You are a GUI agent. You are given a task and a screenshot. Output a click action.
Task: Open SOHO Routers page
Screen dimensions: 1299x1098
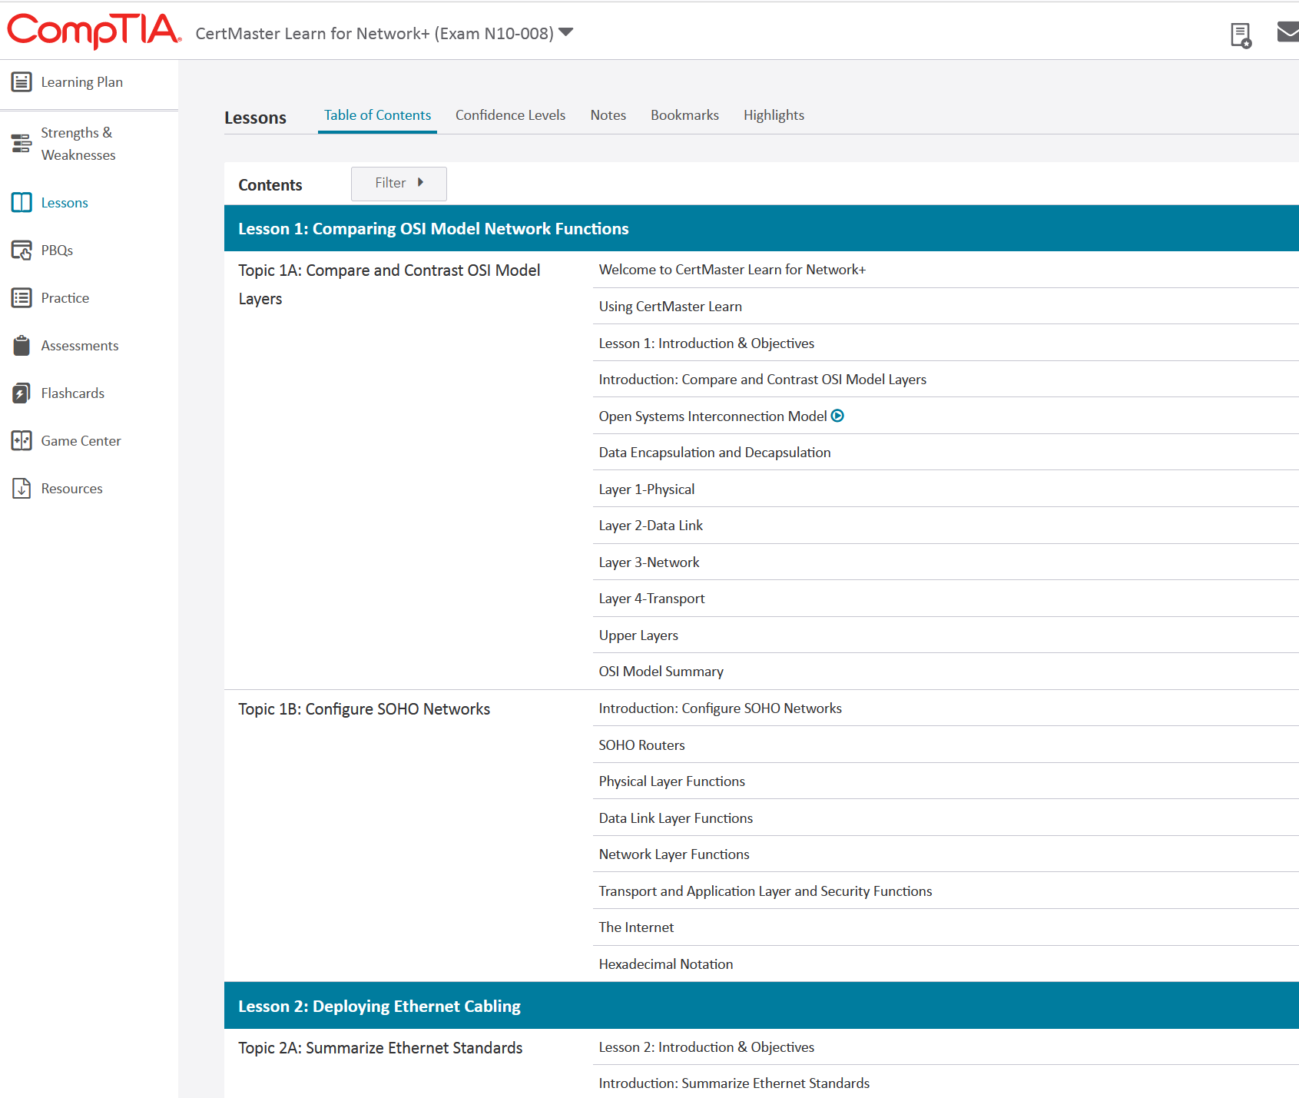click(641, 745)
